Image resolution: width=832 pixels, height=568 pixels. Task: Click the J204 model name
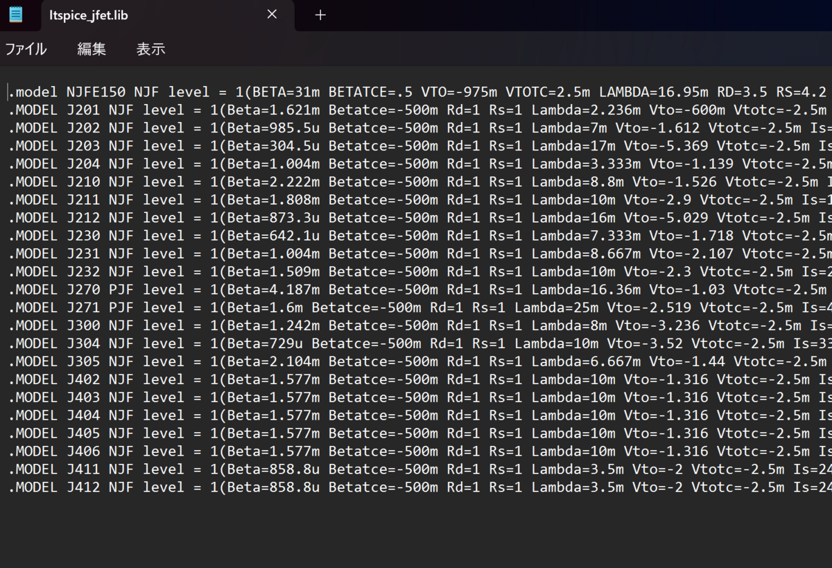pos(83,164)
